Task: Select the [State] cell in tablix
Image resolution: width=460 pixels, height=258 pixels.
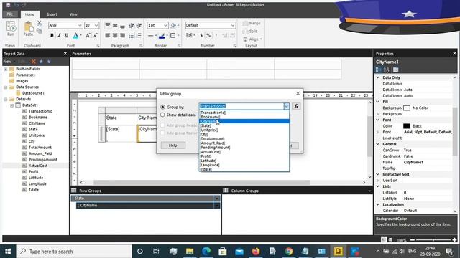Action: (x=121, y=134)
